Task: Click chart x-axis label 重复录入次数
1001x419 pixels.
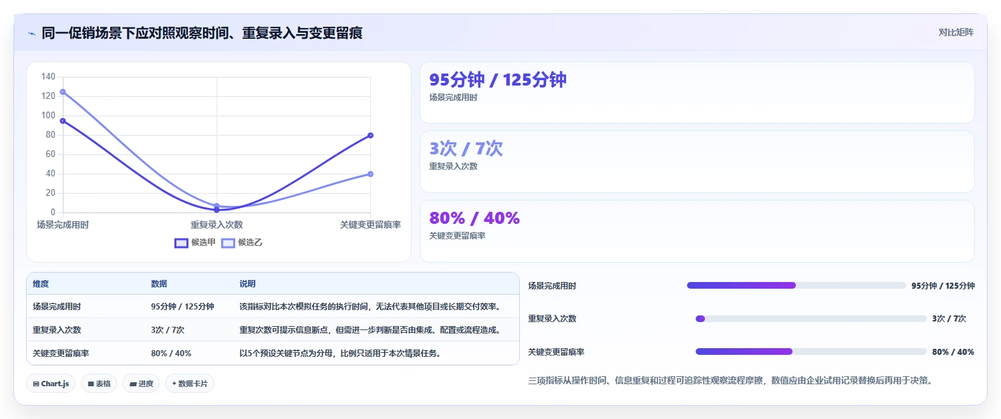Action: point(217,225)
